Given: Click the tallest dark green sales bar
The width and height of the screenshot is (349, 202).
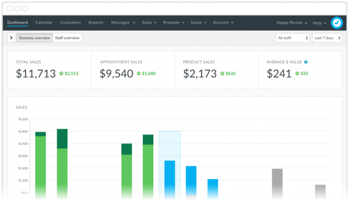Looking at the screenshot, I should [62, 139].
